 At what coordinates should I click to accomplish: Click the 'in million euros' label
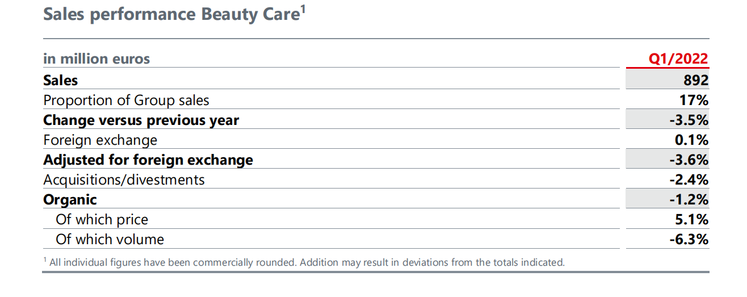point(96,58)
